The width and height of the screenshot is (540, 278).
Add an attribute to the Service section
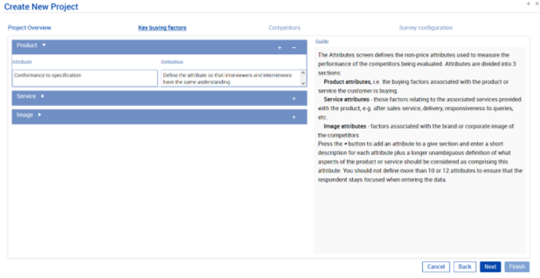tap(294, 99)
